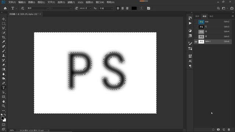Create a new channel

[x=224, y=129]
